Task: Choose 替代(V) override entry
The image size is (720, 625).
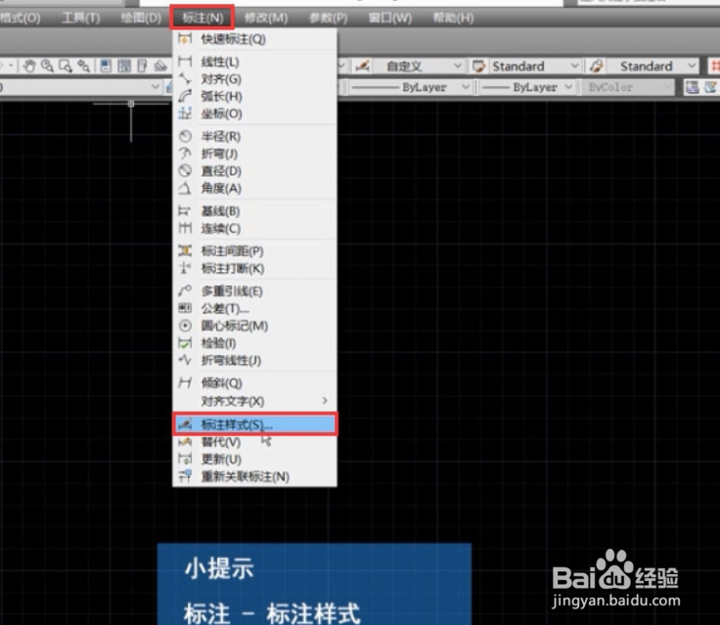Action: tap(255, 442)
